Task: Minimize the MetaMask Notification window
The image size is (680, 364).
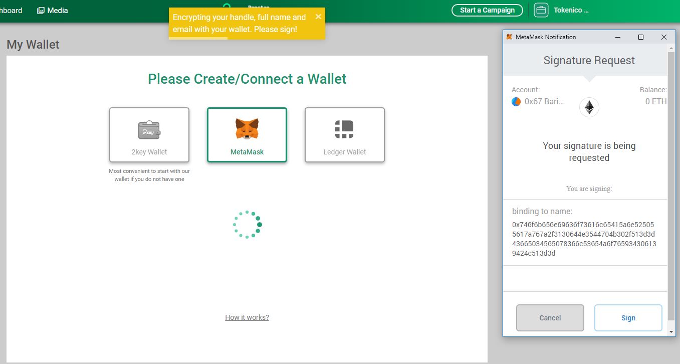Action: (617, 37)
